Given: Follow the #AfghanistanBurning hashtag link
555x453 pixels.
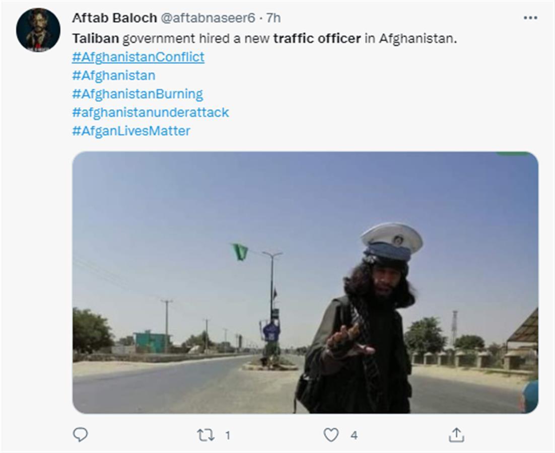Looking at the screenshot, I should [x=137, y=94].
